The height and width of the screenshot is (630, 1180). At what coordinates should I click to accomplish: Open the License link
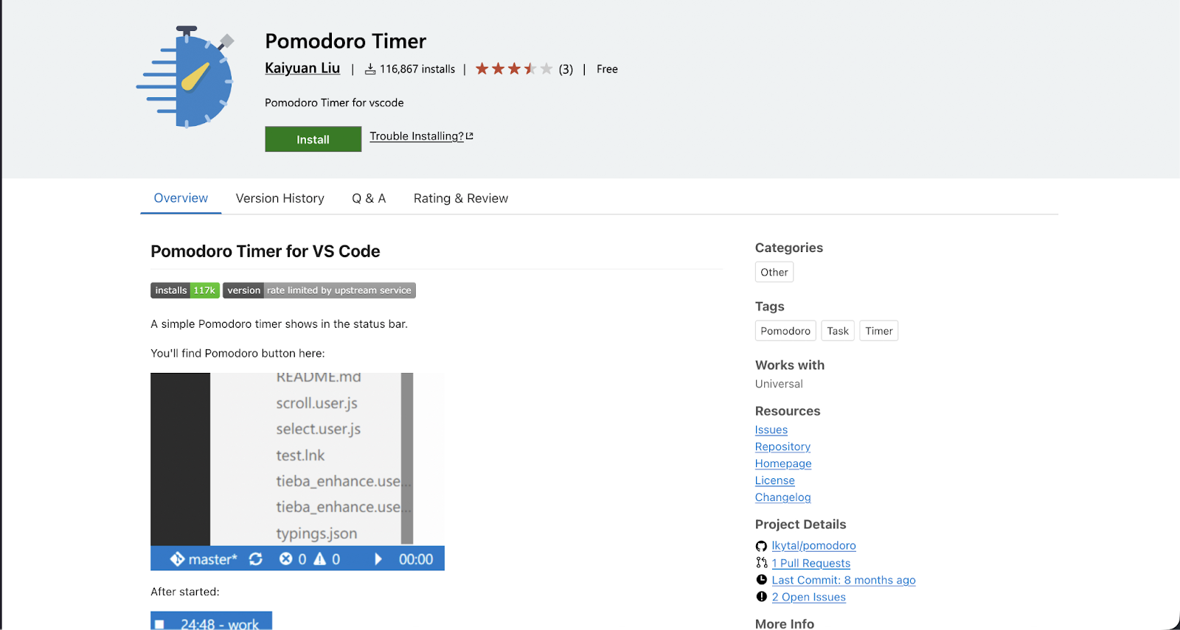pyautogui.click(x=775, y=480)
